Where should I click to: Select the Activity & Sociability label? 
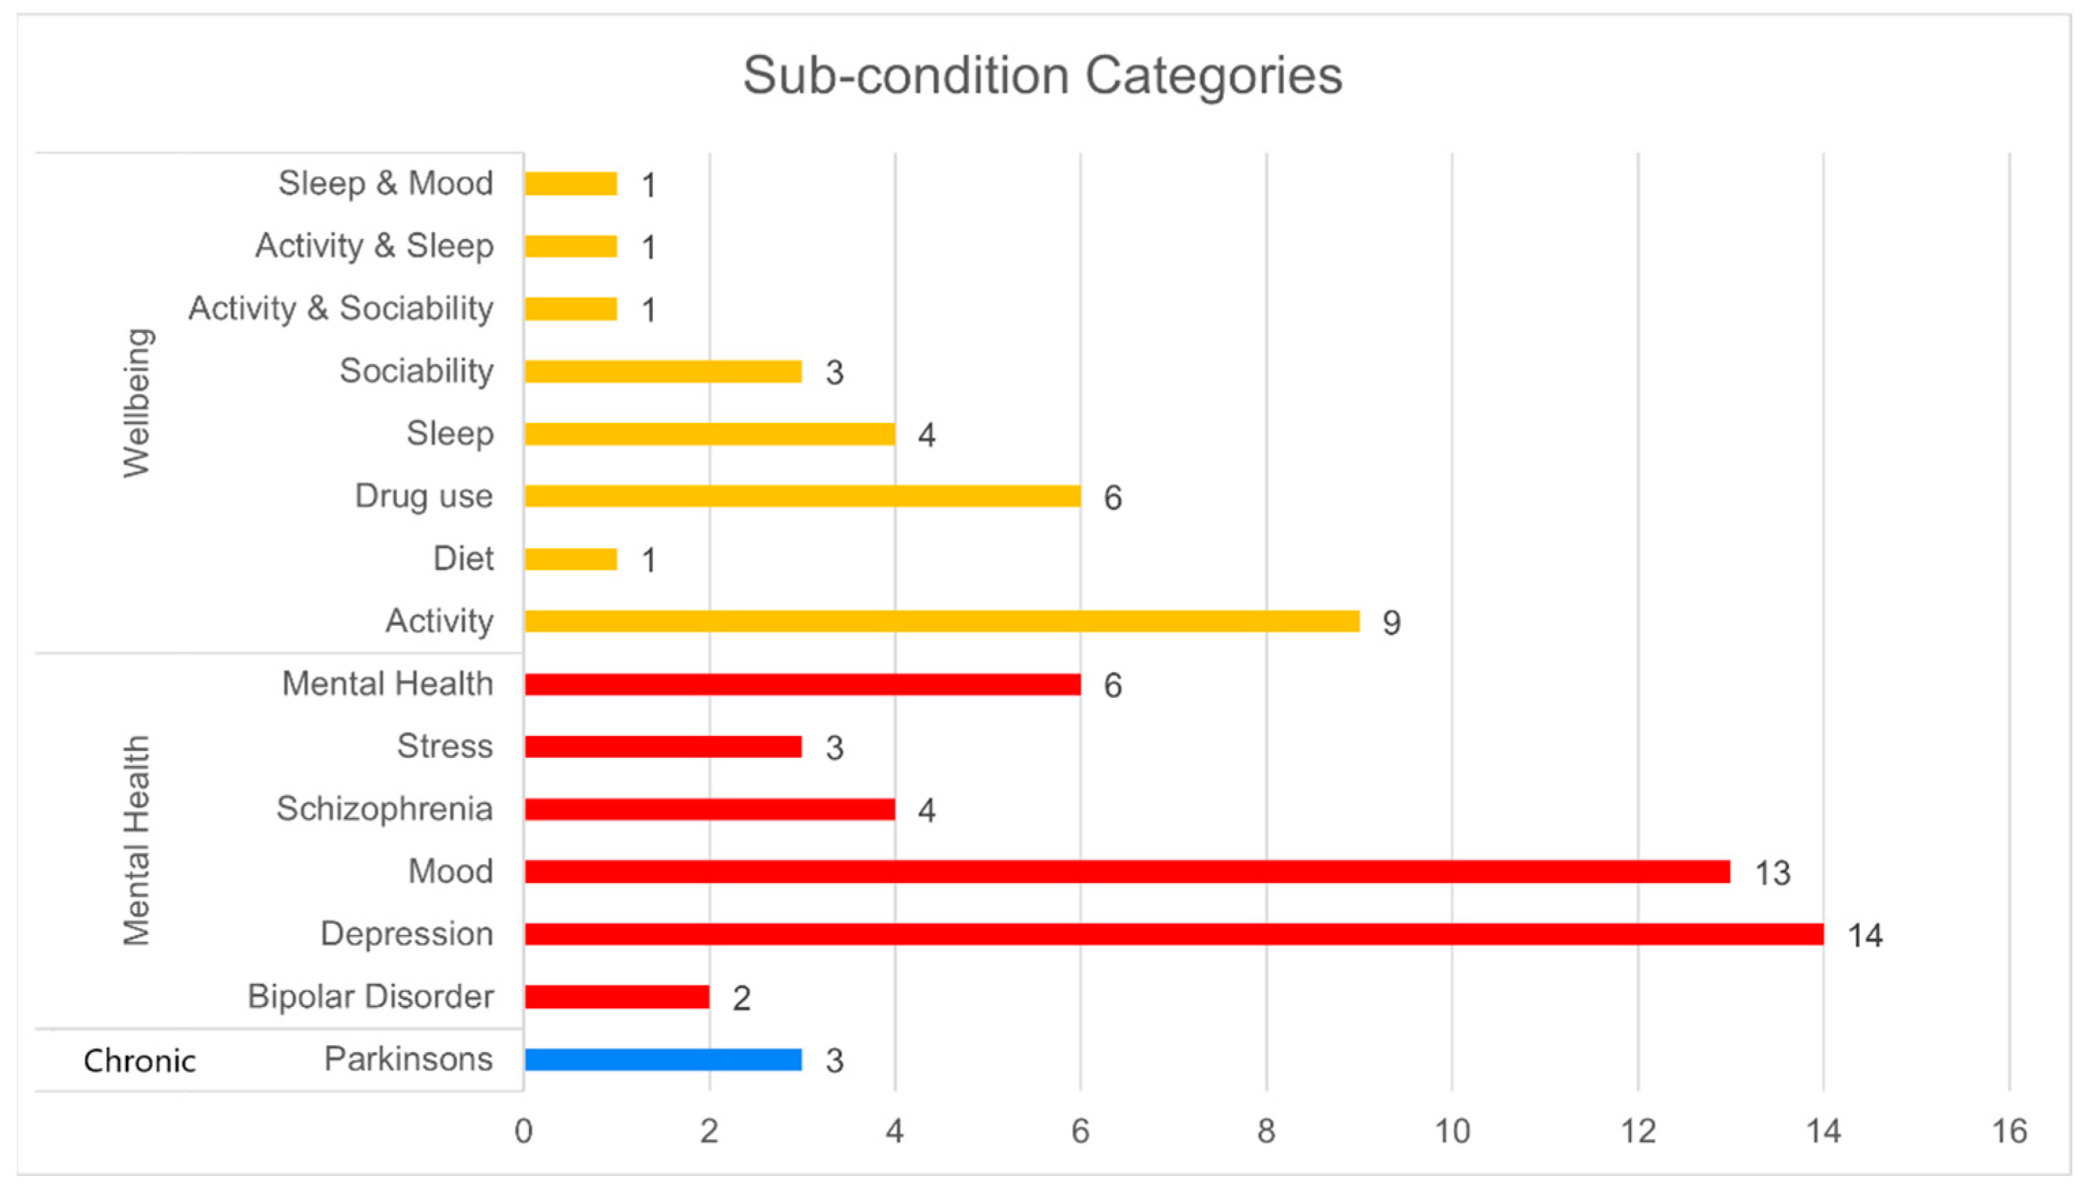[x=341, y=308]
